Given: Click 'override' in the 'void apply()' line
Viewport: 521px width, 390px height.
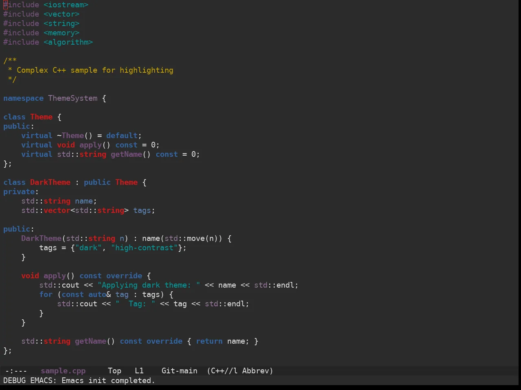Looking at the screenshot, I should (124, 276).
